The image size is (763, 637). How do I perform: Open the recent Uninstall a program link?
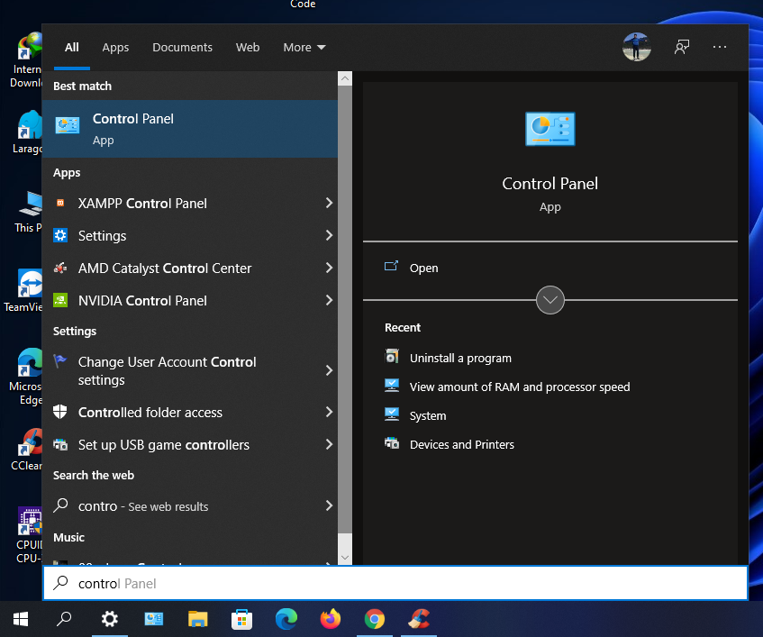click(459, 359)
